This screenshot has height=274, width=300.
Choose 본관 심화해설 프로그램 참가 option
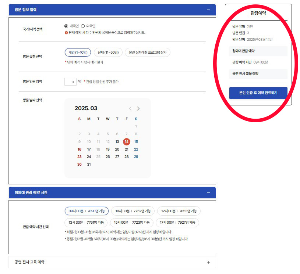(x=148, y=52)
